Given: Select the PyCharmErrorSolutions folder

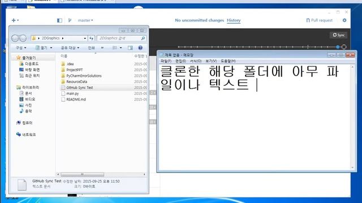Looking at the screenshot, I should (81, 76).
